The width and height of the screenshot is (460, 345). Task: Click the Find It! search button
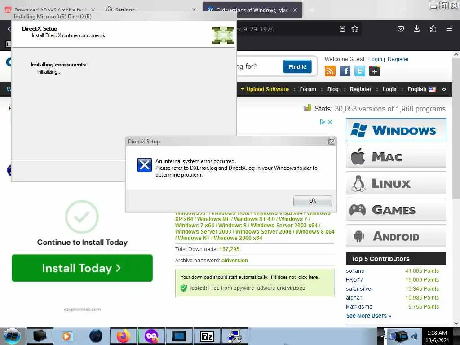(297, 66)
